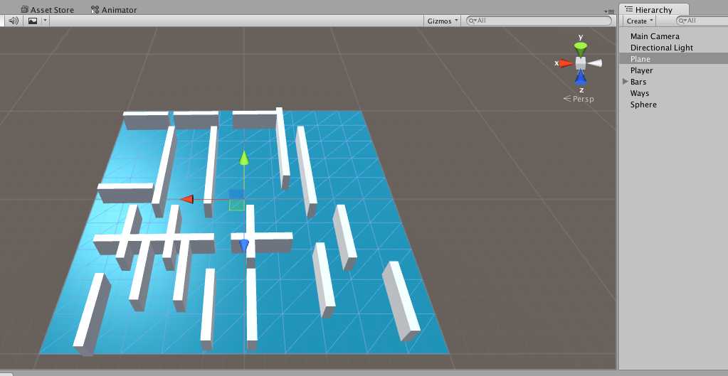Click the Hierarchy search field
Image resolution: width=728 pixels, height=376 pixels.
click(702, 21)
